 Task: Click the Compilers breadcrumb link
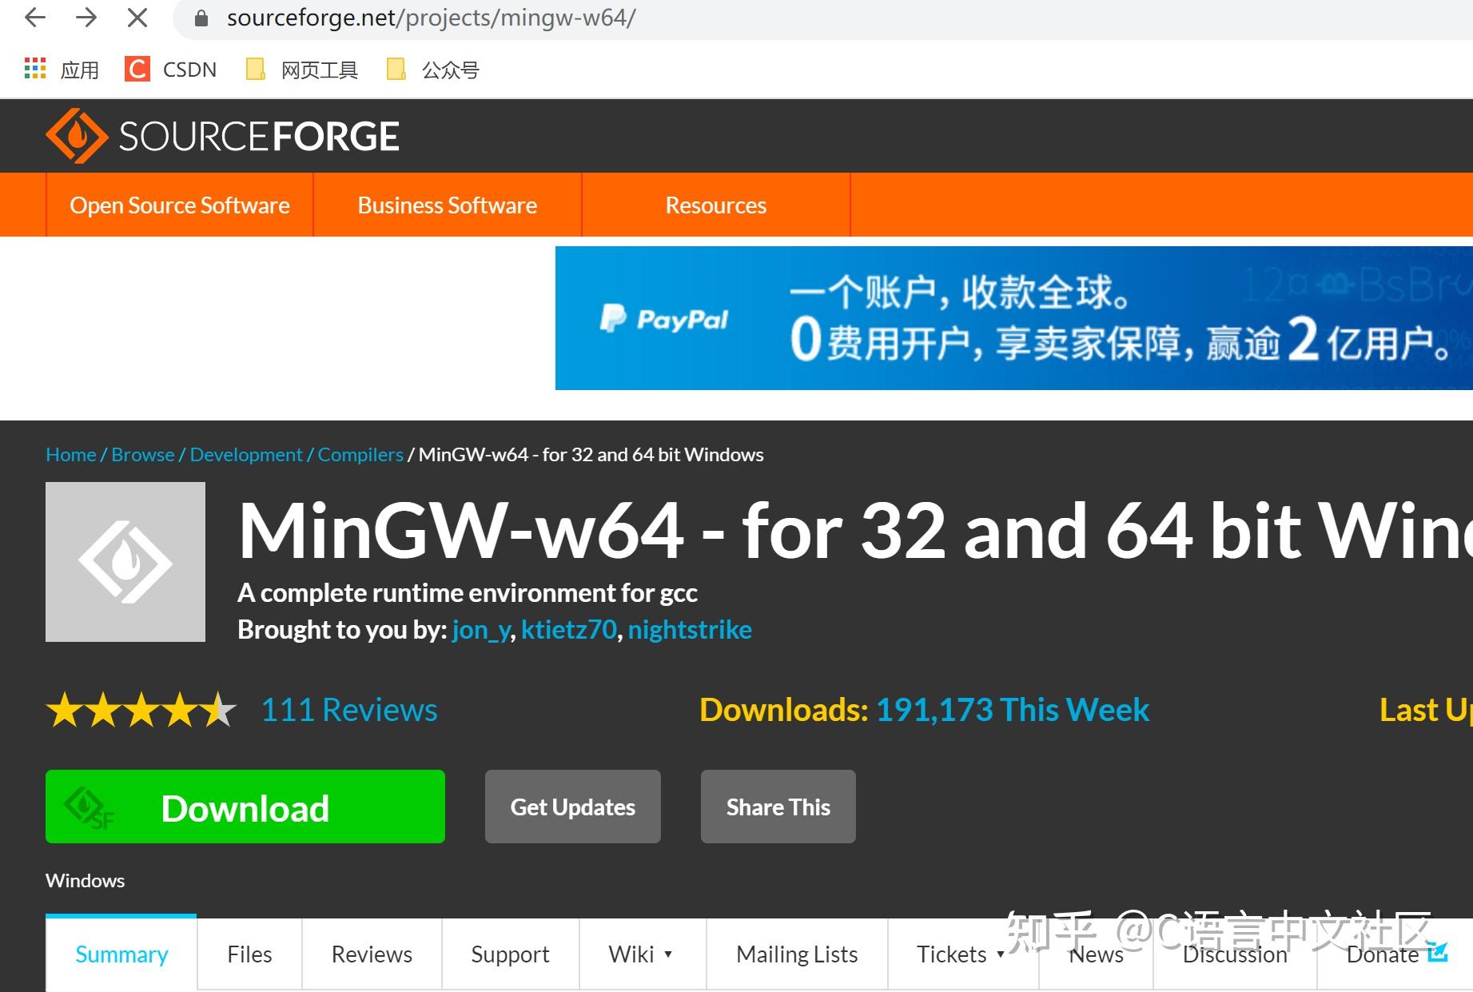pyautogui.click(x=360, y=454)
